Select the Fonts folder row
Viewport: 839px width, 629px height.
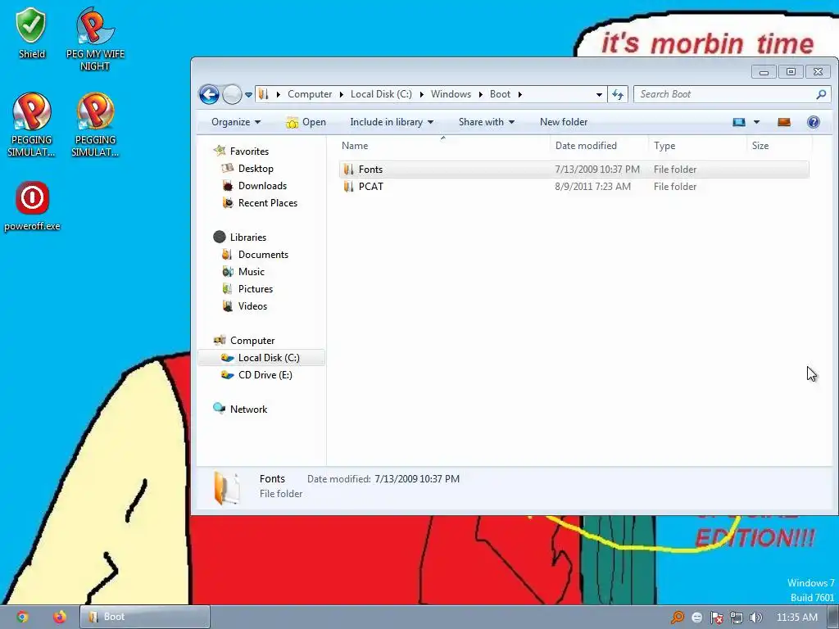click(574, 169)
